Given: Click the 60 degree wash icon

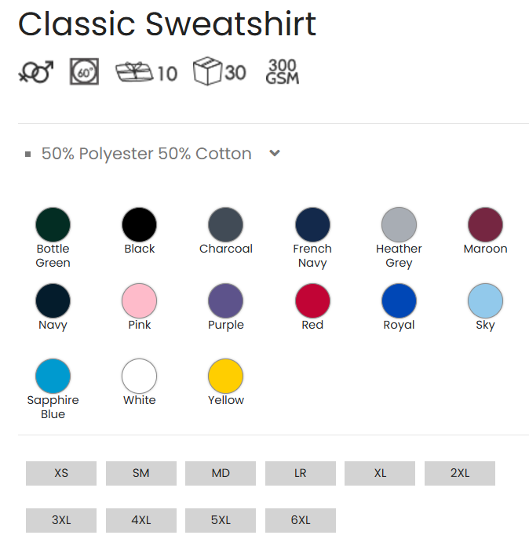Looking at the screenshot, I should click(x=84, y=71).
